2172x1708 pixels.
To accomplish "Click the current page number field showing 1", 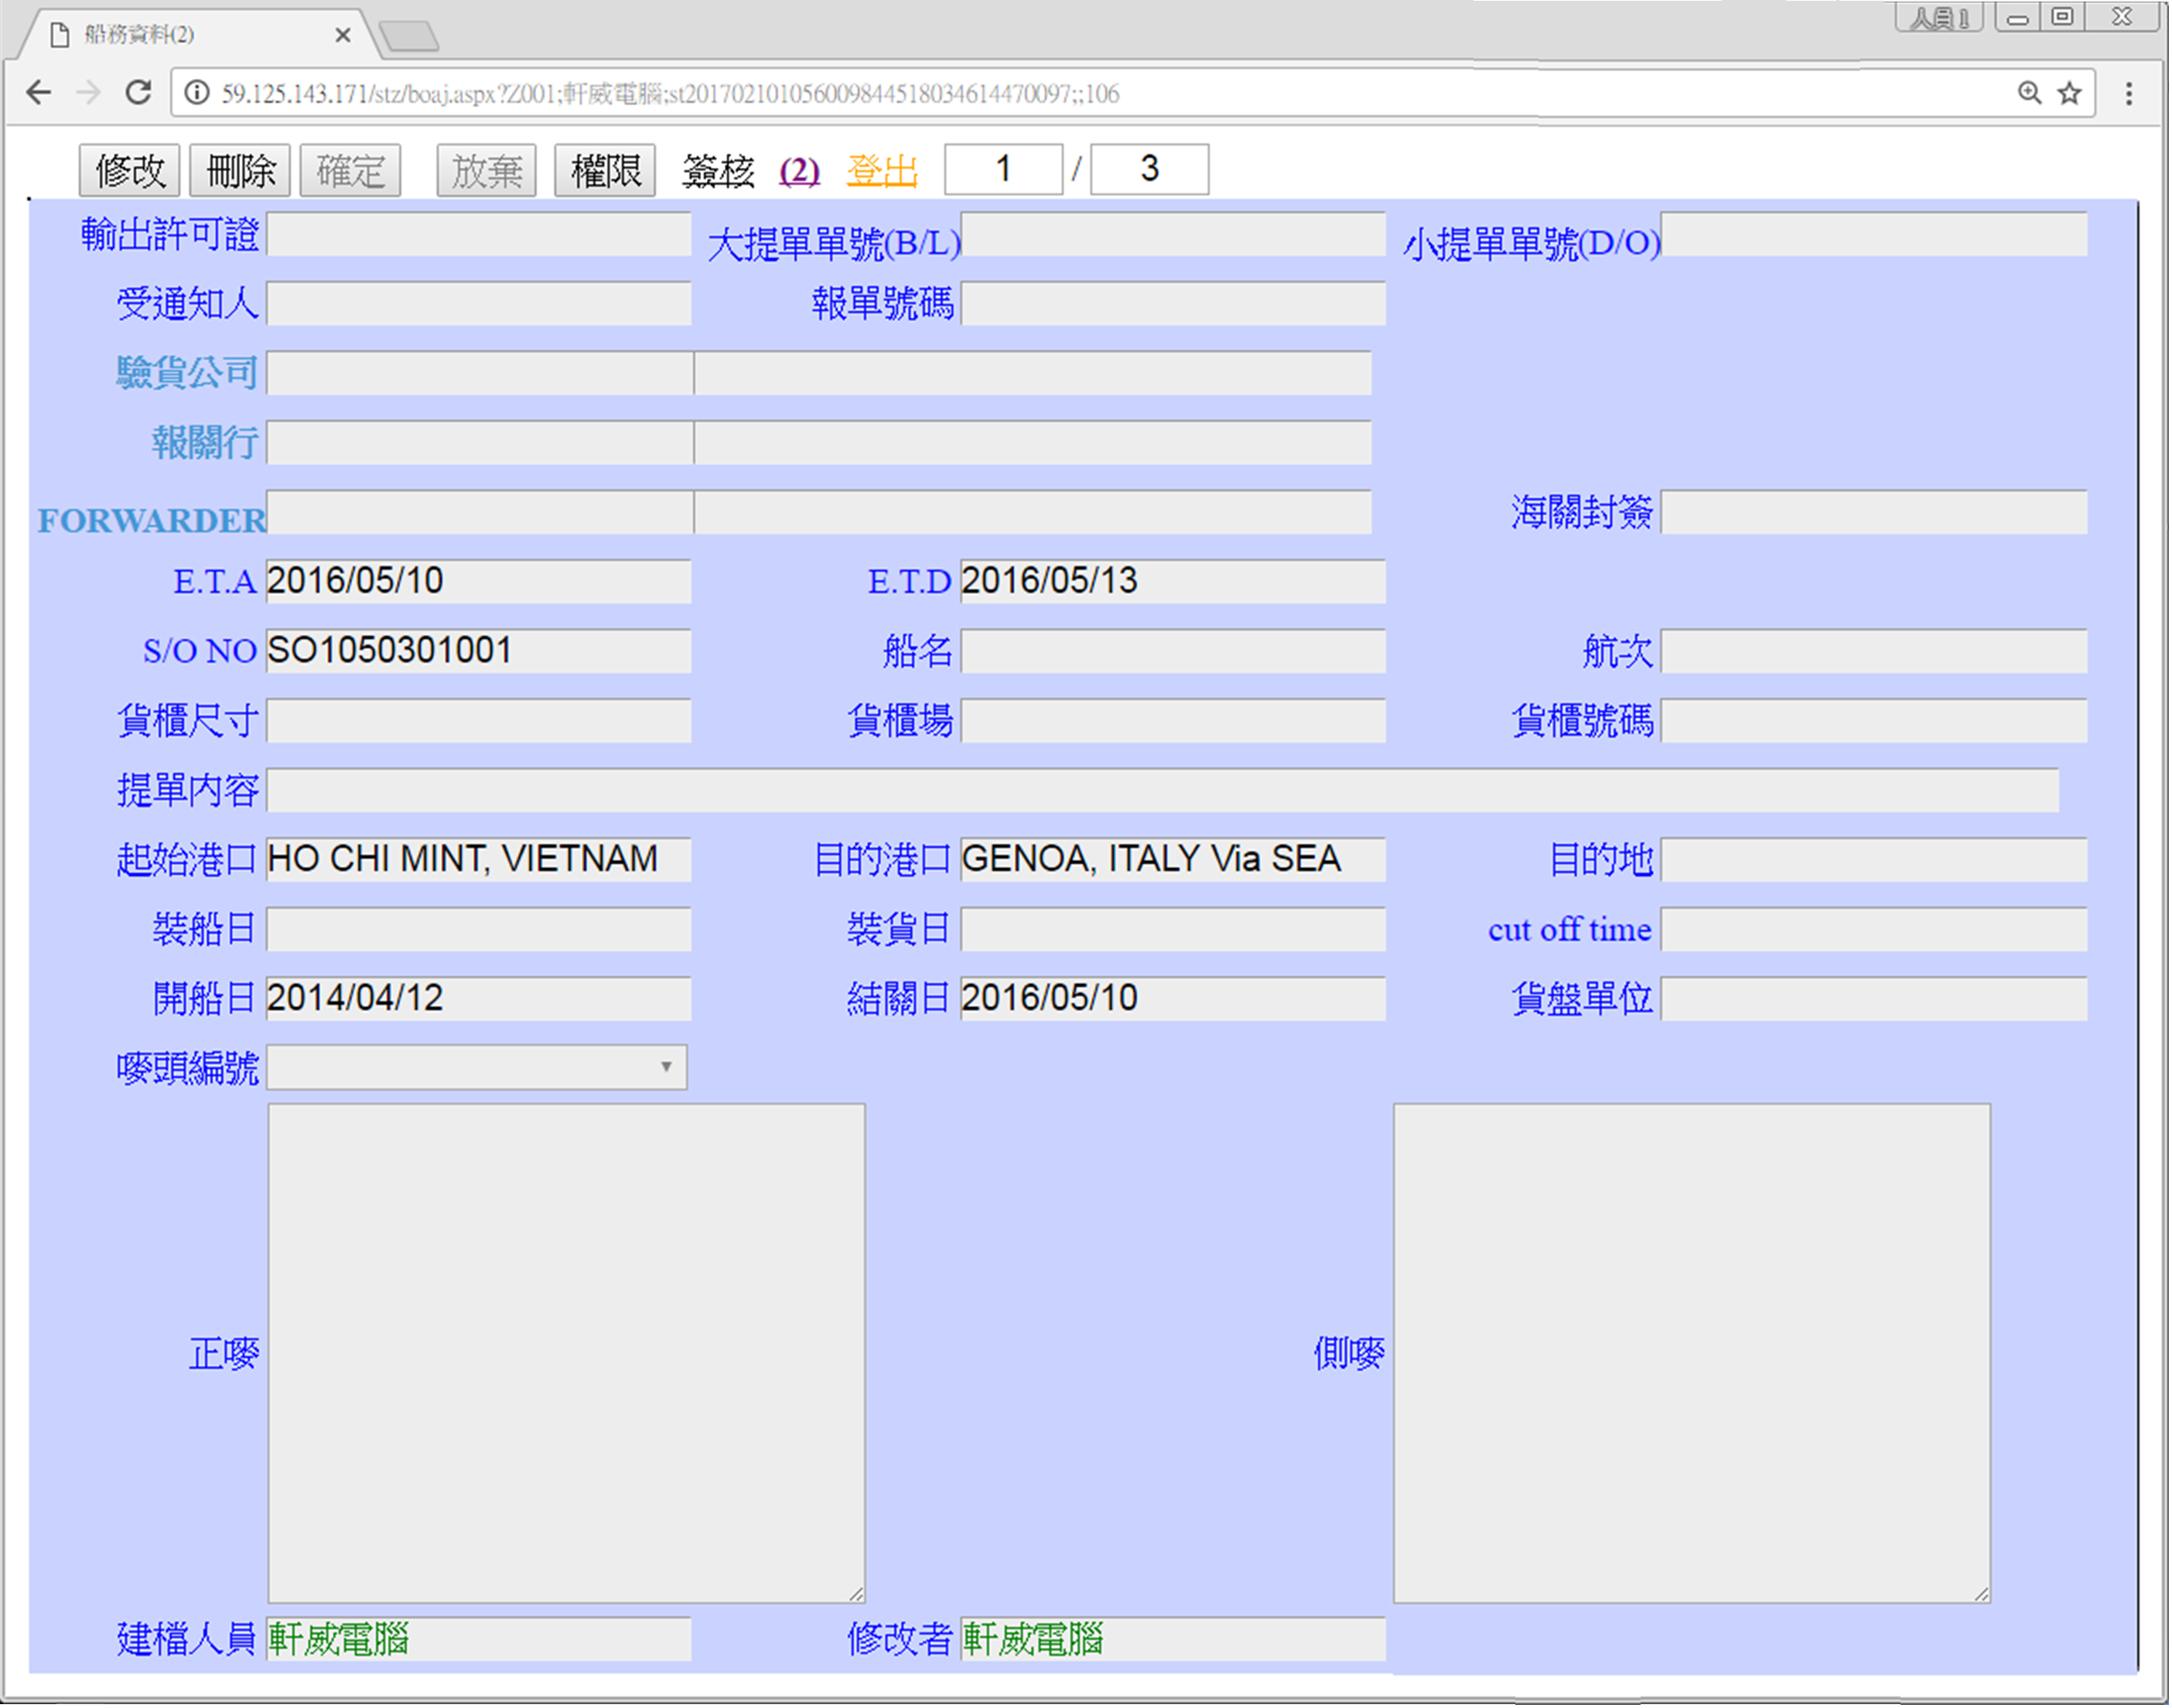I will point(1005,169).
